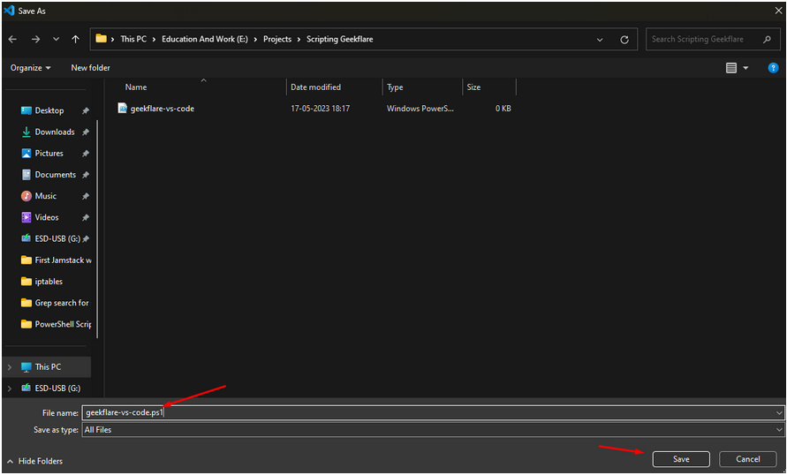Click the address bar folder icon
Viewport: 787px width, 475px height.
102,39
